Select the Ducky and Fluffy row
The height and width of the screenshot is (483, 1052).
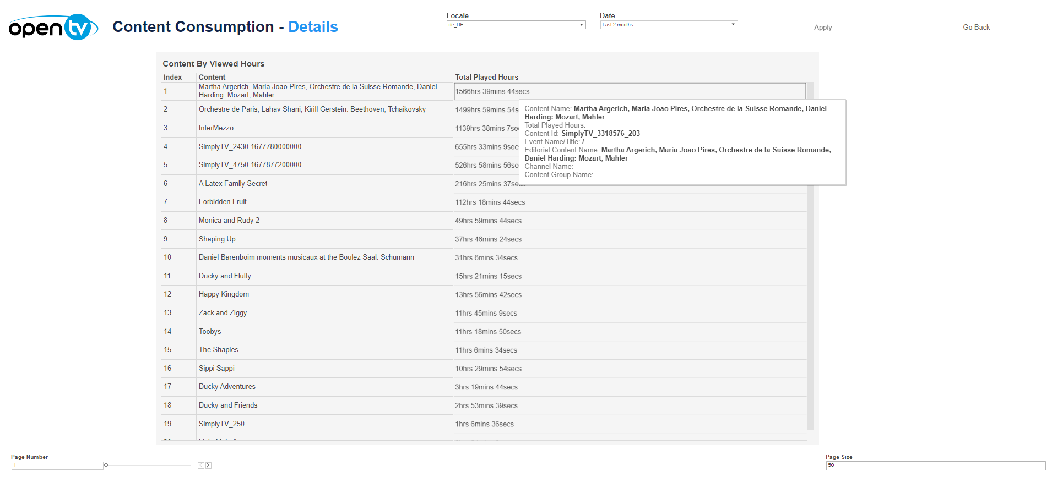(x=225, y=276)
